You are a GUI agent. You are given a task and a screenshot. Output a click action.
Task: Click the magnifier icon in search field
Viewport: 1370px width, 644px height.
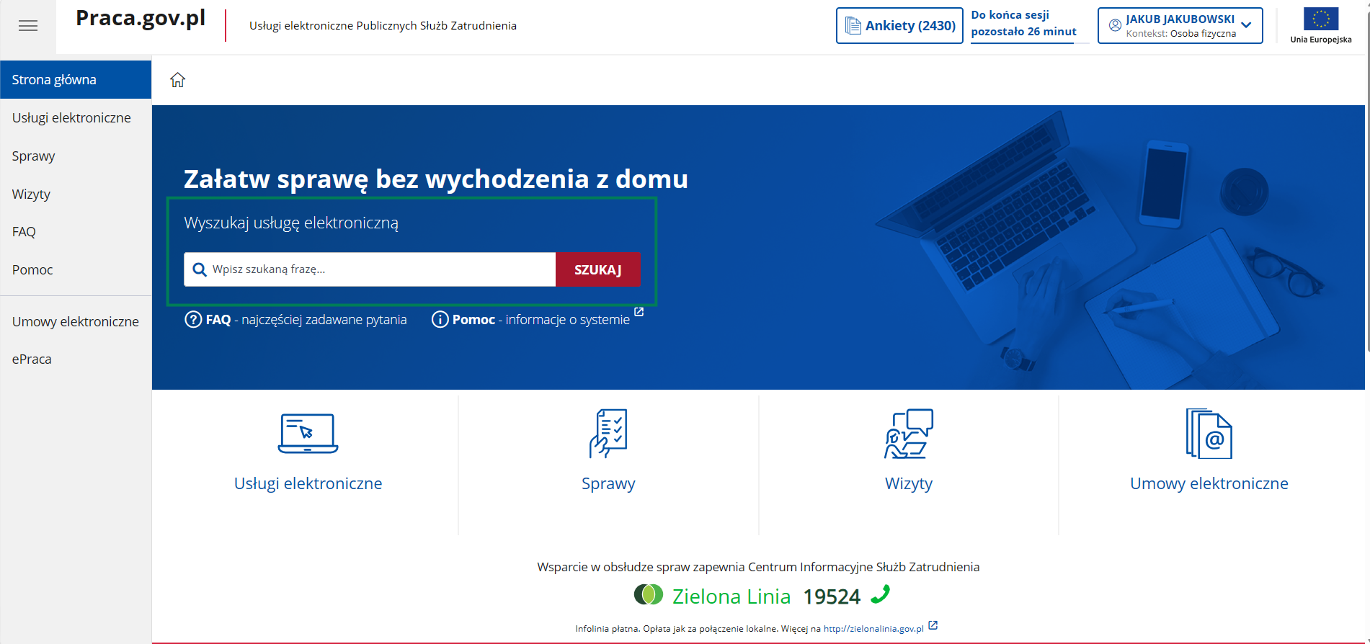click(x=200, y=269)
